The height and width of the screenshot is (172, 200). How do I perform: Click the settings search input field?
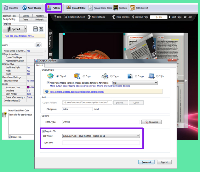[x=22, y=45]
